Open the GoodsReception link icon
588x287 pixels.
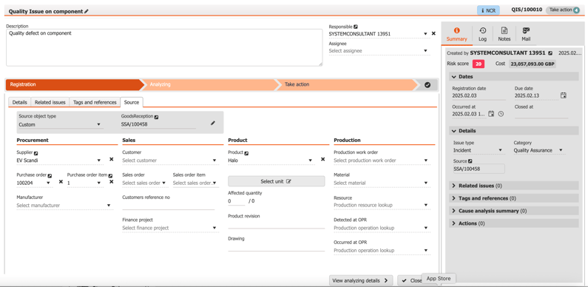point(156,117)
